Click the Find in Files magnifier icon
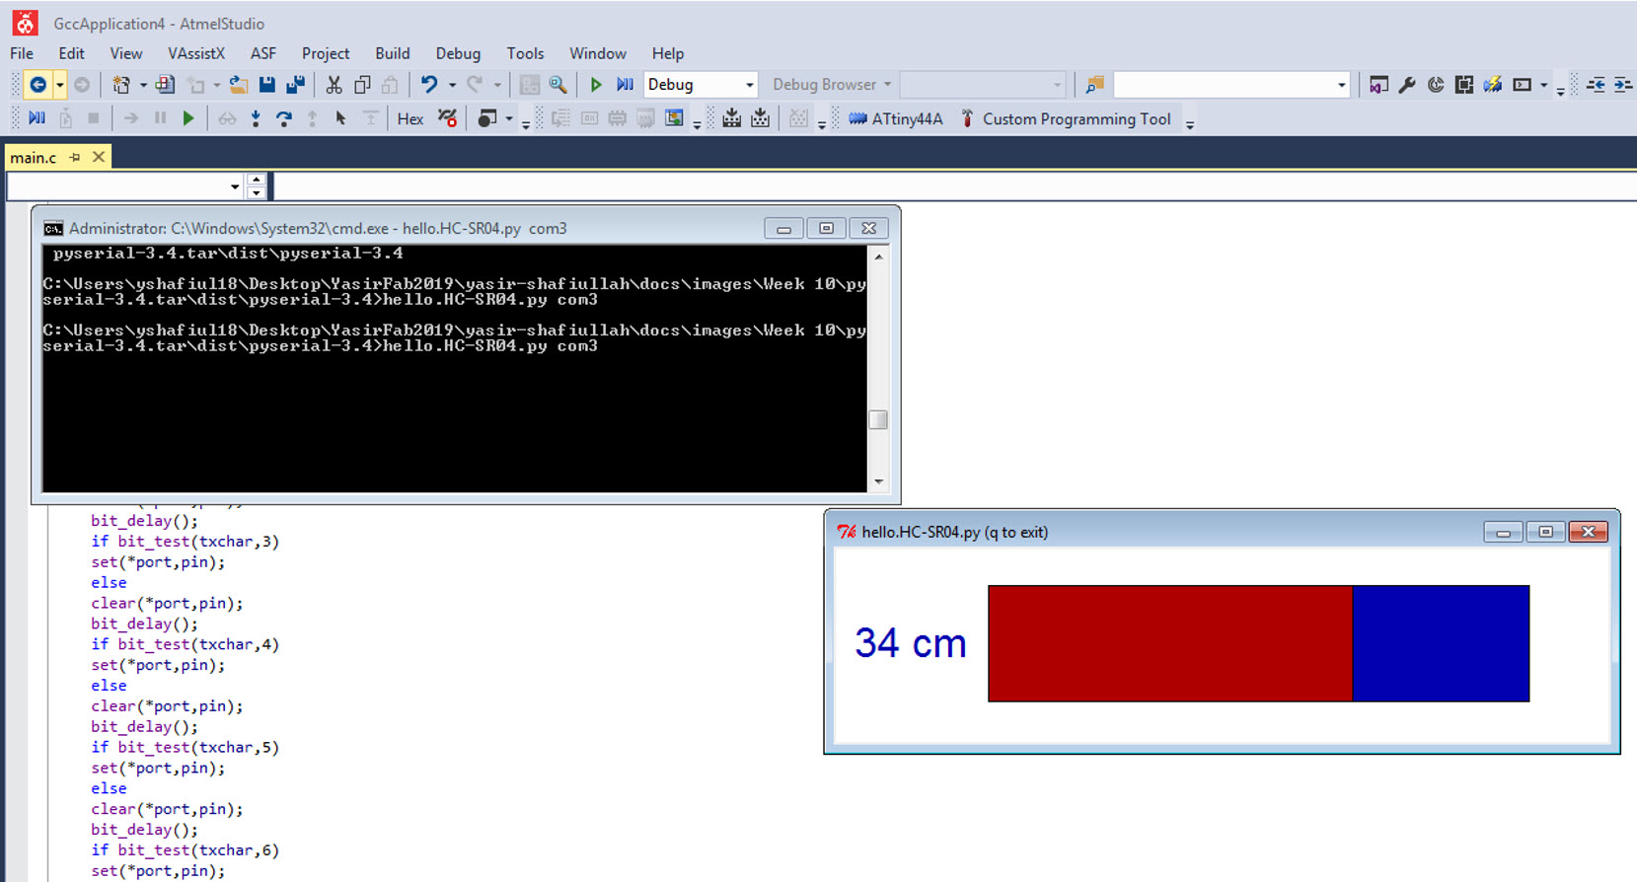The height and width of the screenshot is (882, 1637). coord(558,85)
